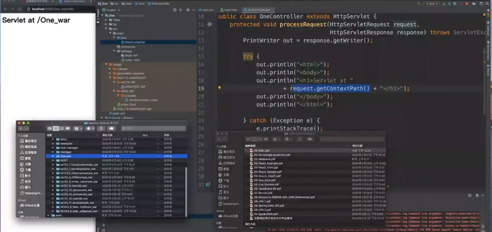This screenshot has height=232, width=492.
Task: Open the Project panel settings gear
Action: tap(187, 10)
